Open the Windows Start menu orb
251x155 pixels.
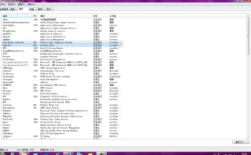pos(2,154)
